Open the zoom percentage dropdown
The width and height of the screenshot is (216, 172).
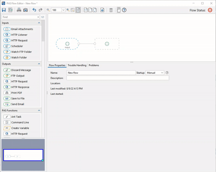pos(63,10)
